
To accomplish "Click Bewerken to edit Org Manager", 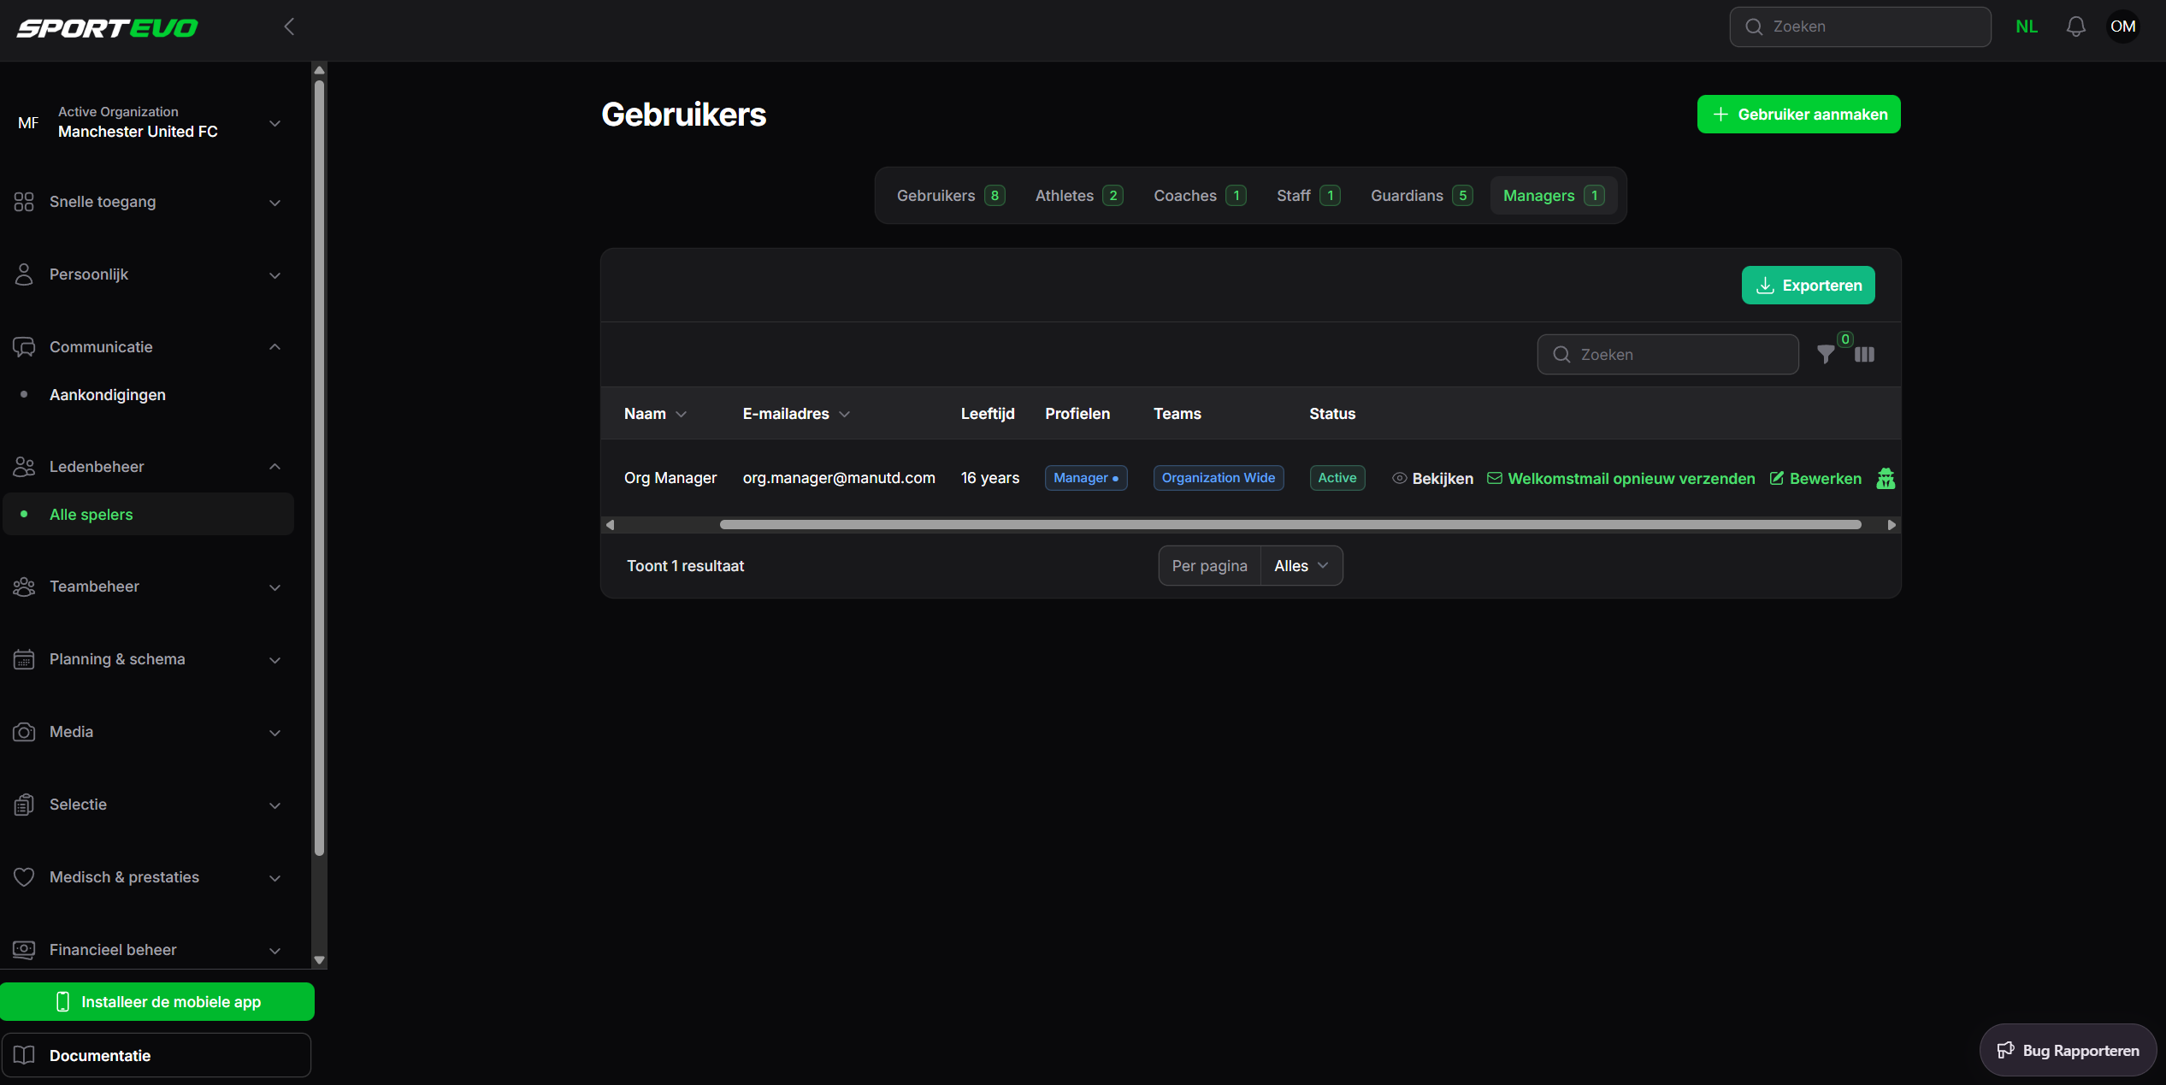I will coord(1815,479).
